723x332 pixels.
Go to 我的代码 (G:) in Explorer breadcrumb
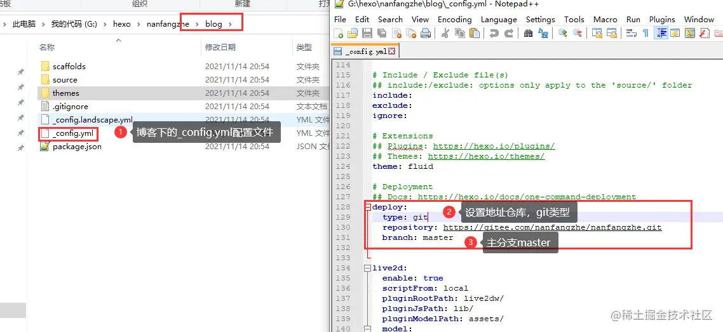74,24
